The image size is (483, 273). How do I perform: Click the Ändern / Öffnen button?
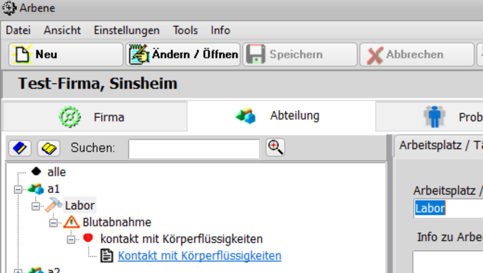[183, 54]
